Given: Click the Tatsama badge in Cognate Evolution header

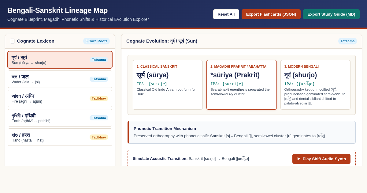Looking at the screenshot, I should coord(347,41).
